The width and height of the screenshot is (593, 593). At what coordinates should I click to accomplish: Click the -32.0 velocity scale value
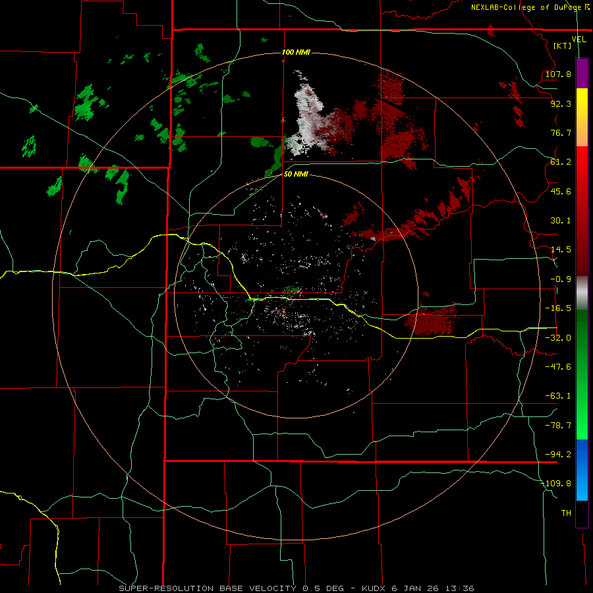(x=558, y=338)
